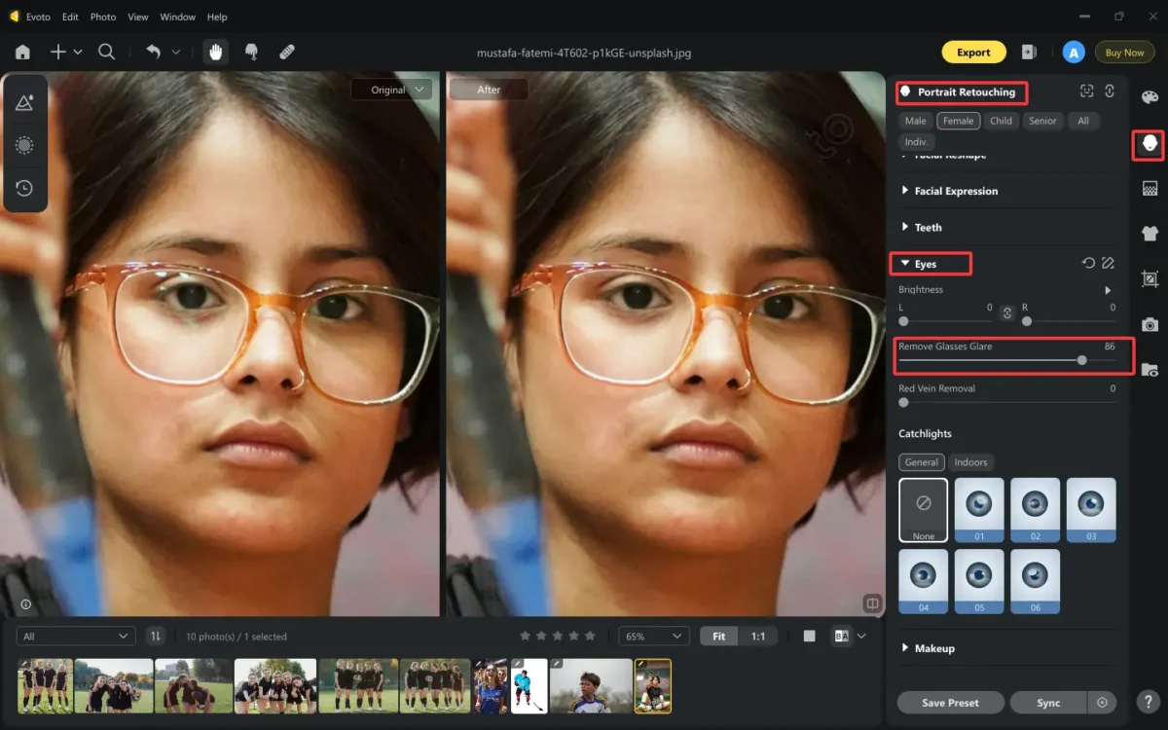Open the 65% zoom dropdown

pos(654,636)
